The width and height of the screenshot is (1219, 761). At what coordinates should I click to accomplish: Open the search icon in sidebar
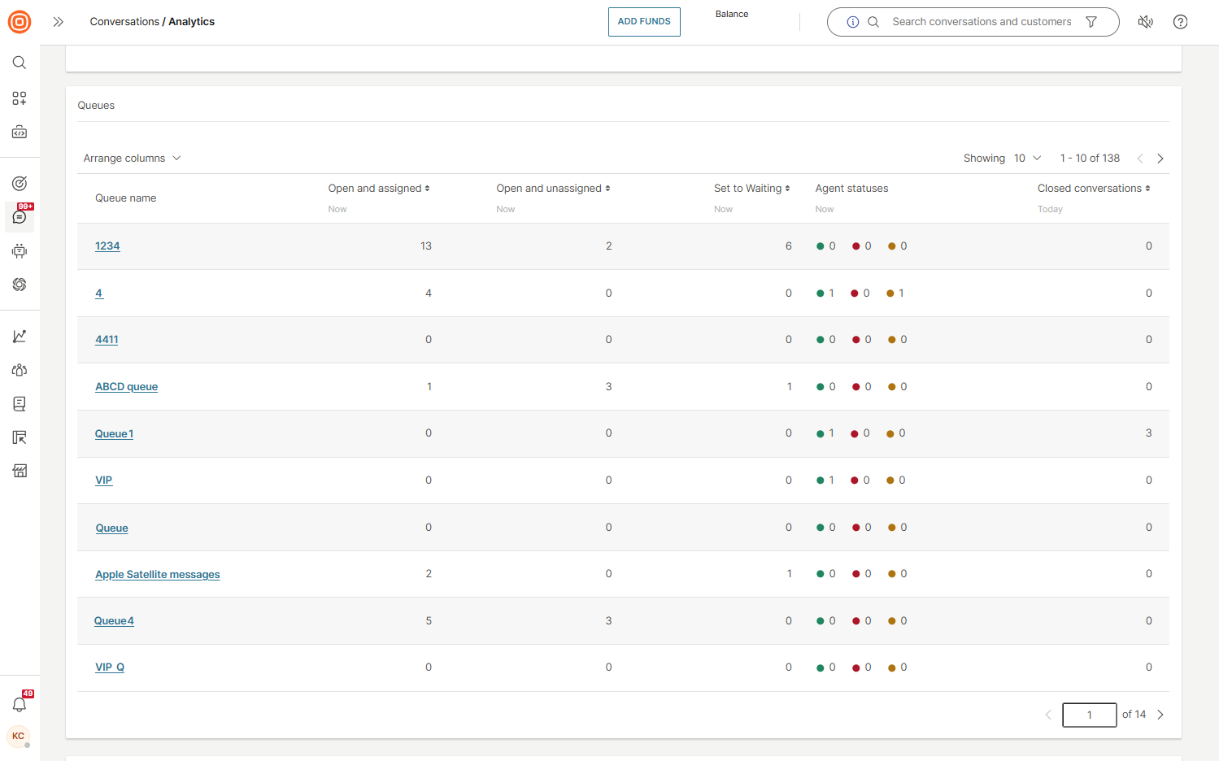point(20,63)
